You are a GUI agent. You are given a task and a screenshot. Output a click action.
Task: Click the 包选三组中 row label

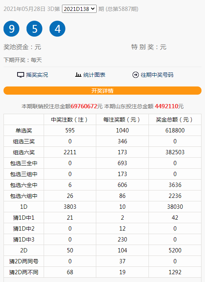pyautogui.click(x=24, y=174)
